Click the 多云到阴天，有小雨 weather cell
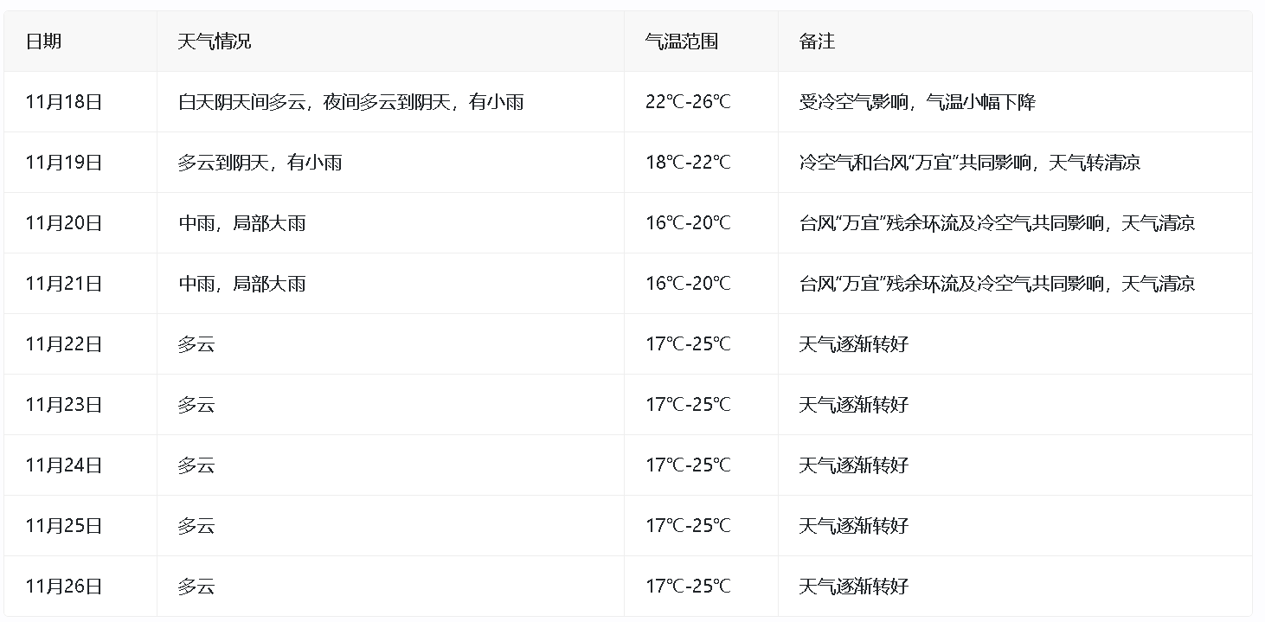 [260, 163]
